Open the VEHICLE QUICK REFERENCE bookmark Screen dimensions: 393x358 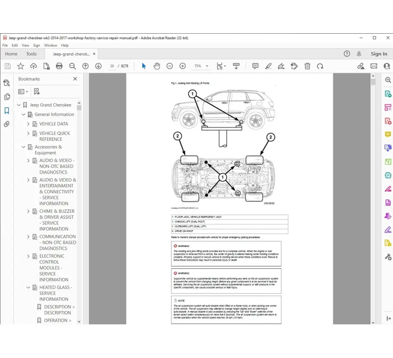[x=54, y=136]
